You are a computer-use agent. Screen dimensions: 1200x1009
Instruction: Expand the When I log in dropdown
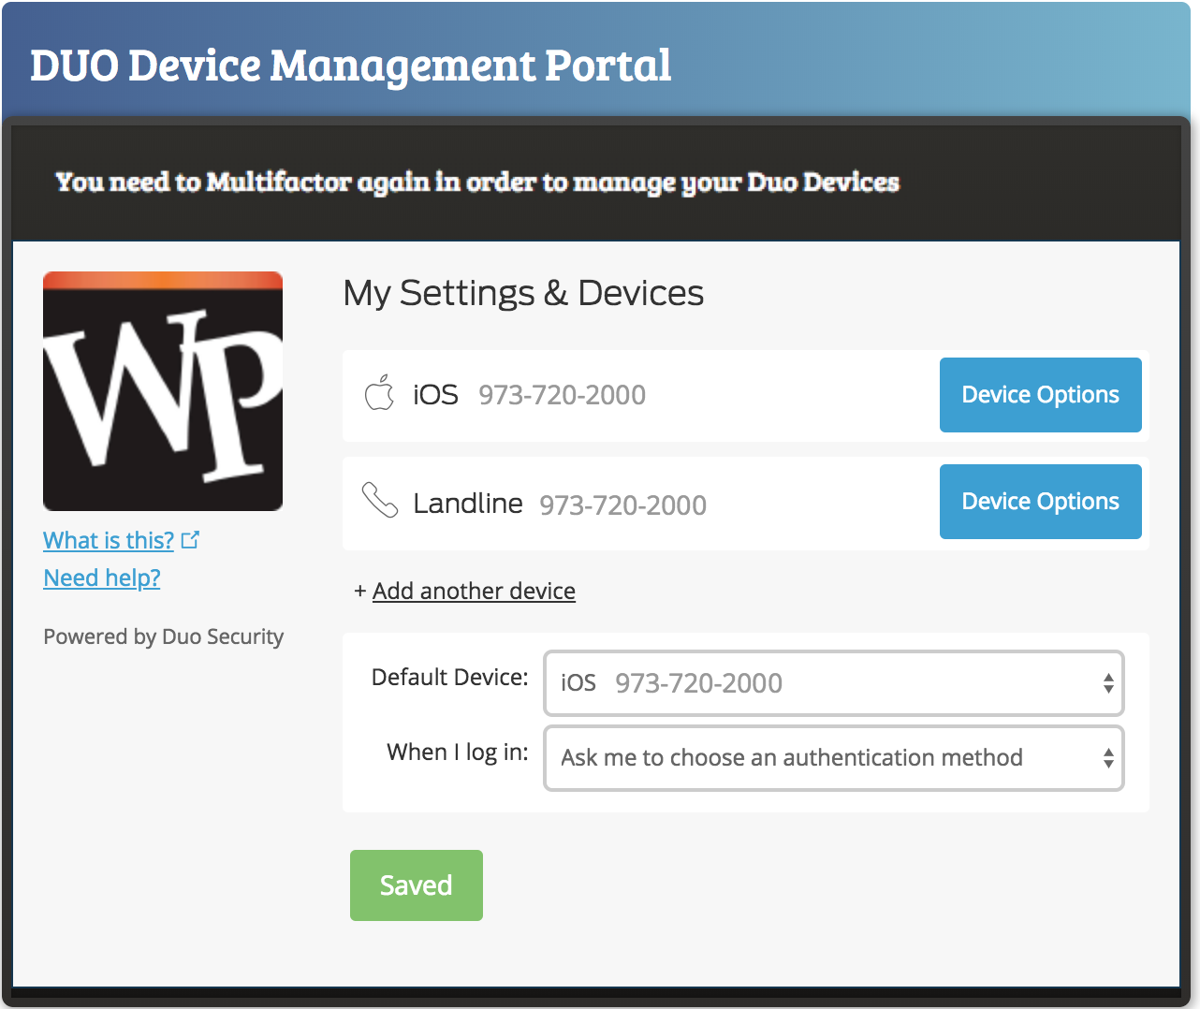click(833, 758)
